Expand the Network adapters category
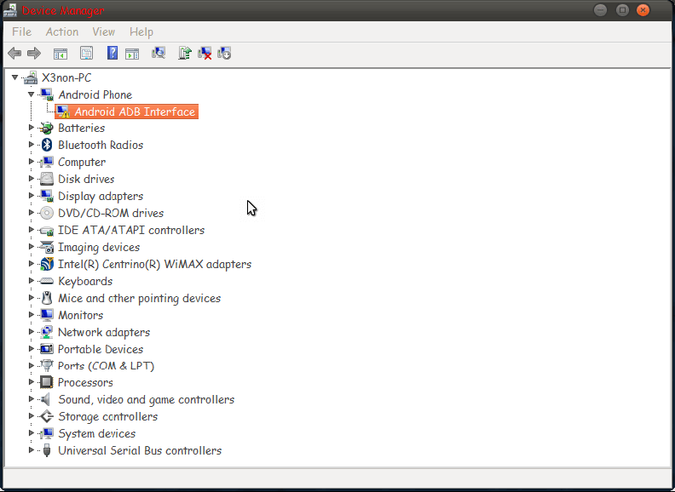The height and width of the screenshot is (492, 675). [x=32, y=332]
